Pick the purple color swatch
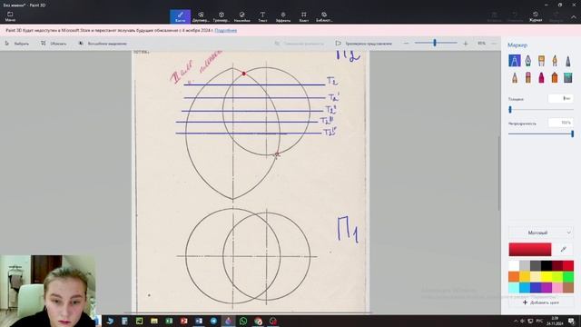The image size is (581, 327). 547,288
